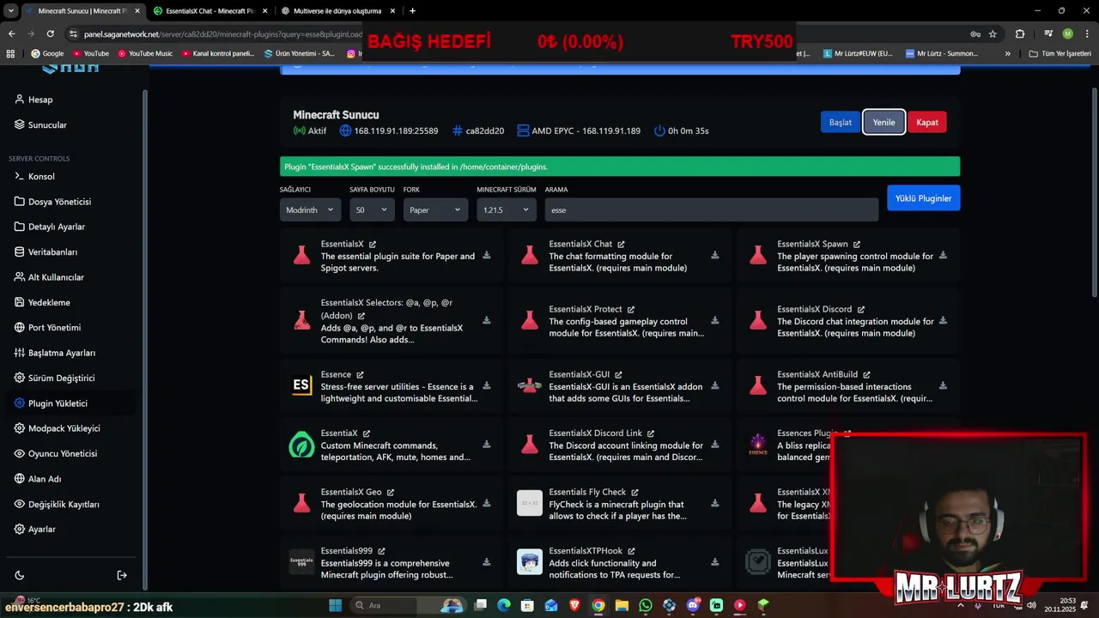
Task: Click the logout icon in sidebar
Action: [122, 575]
